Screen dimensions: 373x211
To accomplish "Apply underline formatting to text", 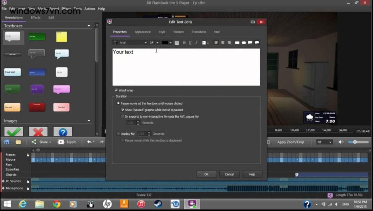I will 190,43.
